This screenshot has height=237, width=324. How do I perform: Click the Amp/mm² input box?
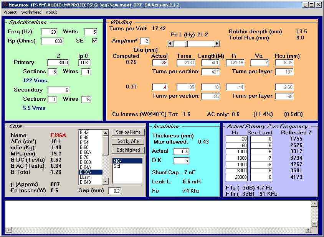click(x=144, y=41)
